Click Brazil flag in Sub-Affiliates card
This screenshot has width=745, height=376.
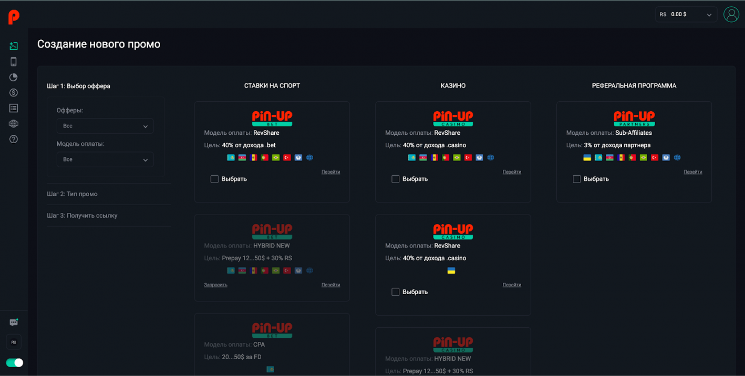pyautogui.click(x=644, y=157)
